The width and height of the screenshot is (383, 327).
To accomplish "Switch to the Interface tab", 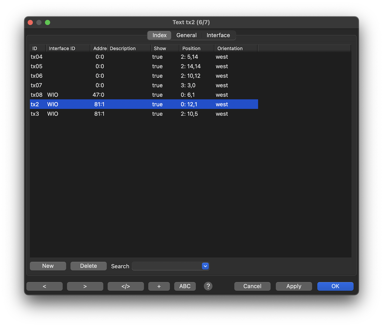I will (x=218, y=35).
